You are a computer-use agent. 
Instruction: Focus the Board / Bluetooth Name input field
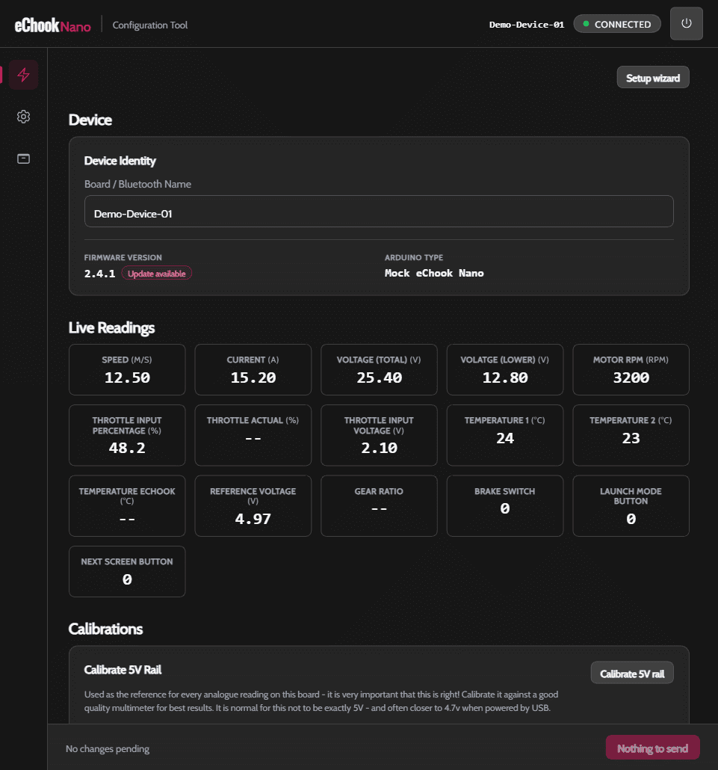pyautogui.click(x=379, y=212)
